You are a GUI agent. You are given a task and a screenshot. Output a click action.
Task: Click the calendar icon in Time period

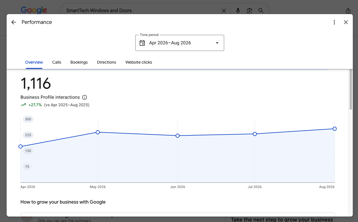click(142, 43)
